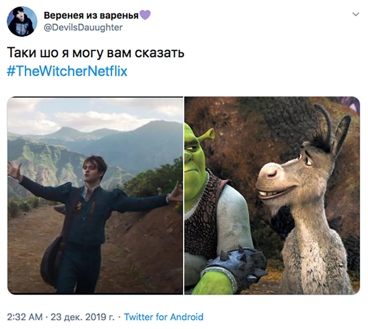368x329 pixels.
Task: Open the right Shrek and Donkey image
Action: [x=272, y=196]
